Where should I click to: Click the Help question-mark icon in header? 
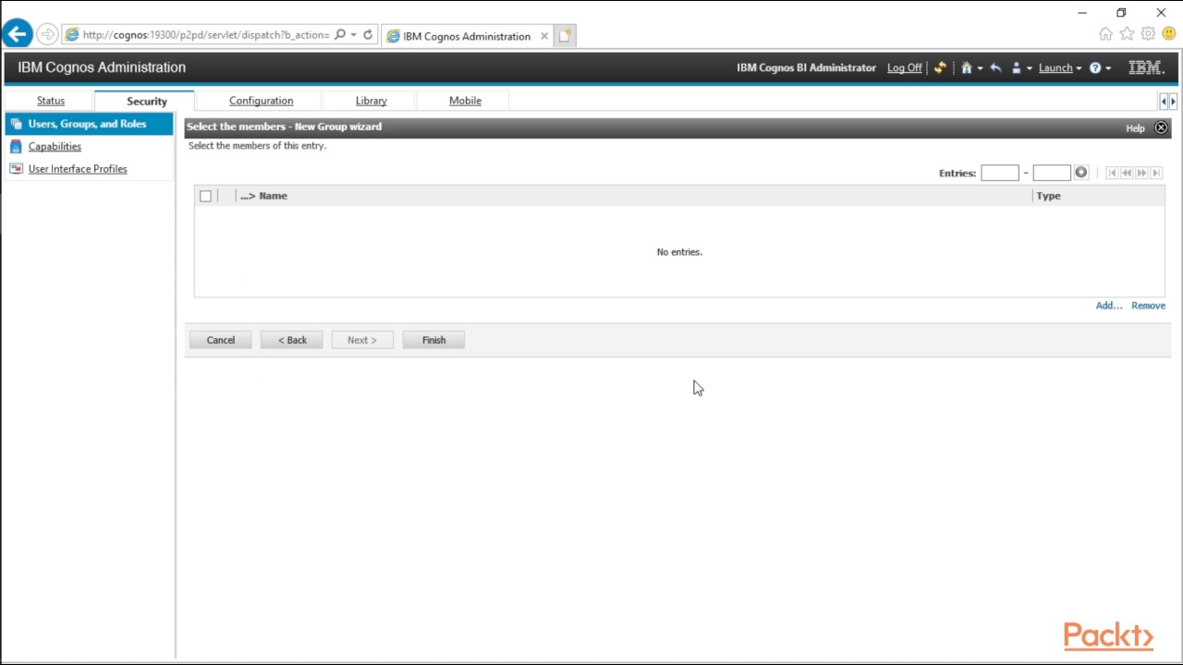(x=1095, y=67)
